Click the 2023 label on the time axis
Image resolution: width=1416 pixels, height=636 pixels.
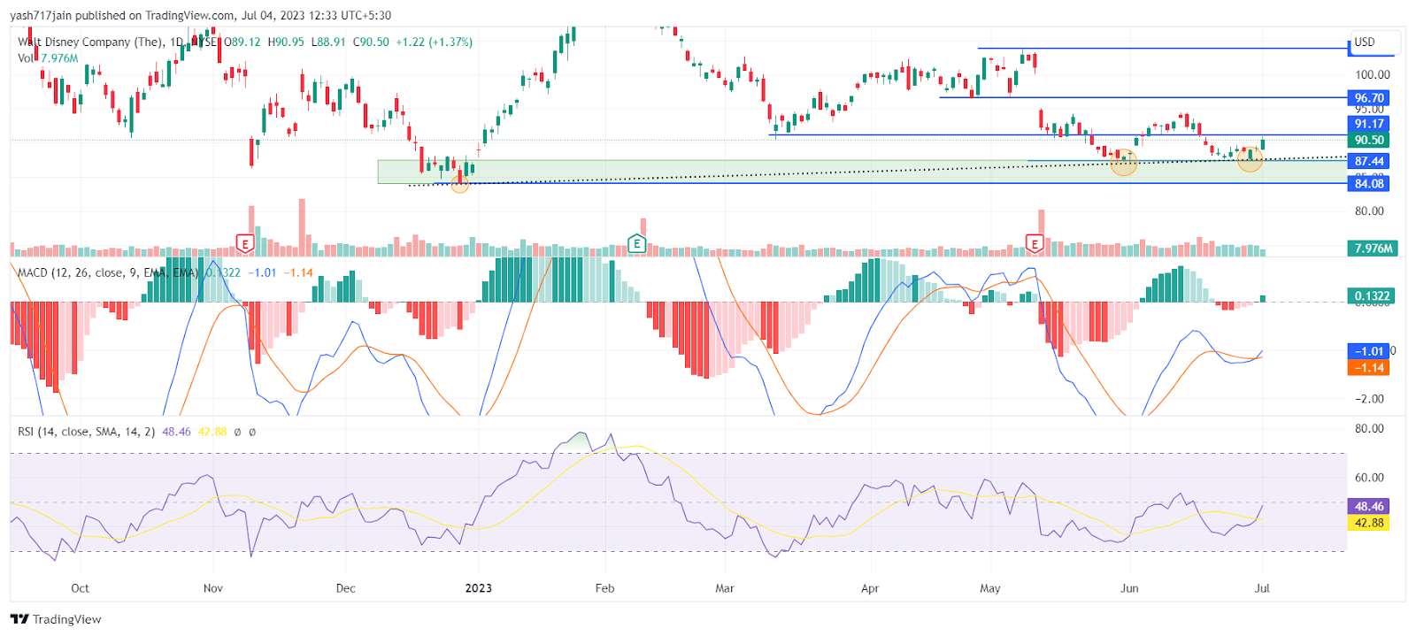[x=479, y=588]
